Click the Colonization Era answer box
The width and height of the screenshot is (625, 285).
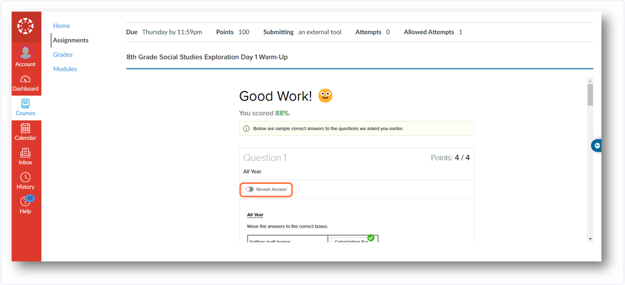(352, 239)
